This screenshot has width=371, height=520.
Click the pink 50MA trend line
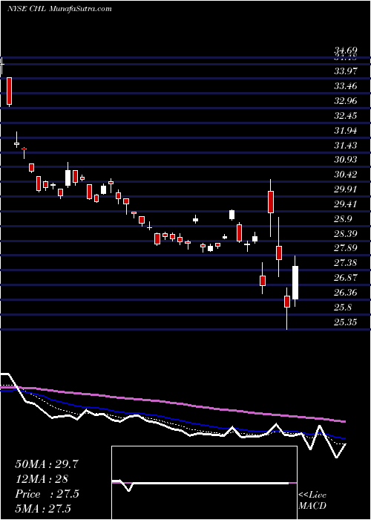172,403
